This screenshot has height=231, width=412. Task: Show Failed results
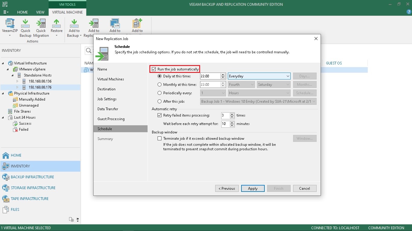point(24,130)
